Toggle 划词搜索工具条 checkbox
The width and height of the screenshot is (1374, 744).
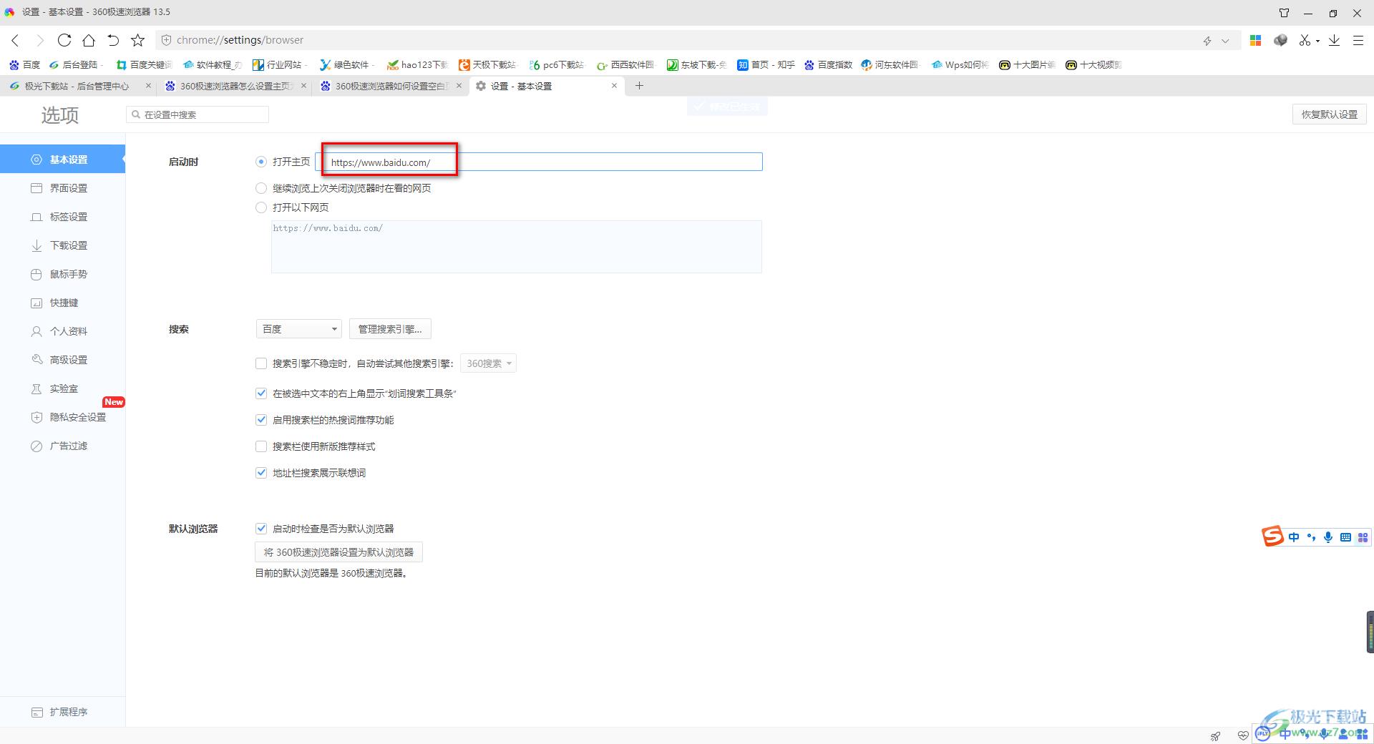click(261, 393)
